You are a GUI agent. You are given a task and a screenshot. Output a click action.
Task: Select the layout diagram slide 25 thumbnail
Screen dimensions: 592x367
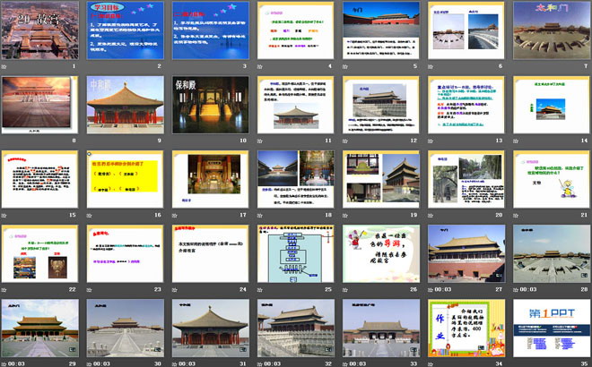tap(297, 253)
